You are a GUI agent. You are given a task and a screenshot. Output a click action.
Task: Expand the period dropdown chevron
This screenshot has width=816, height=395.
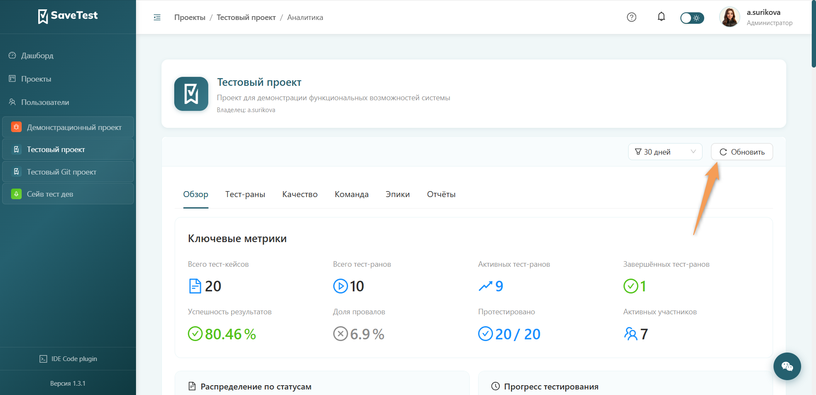tap(693, 152)
